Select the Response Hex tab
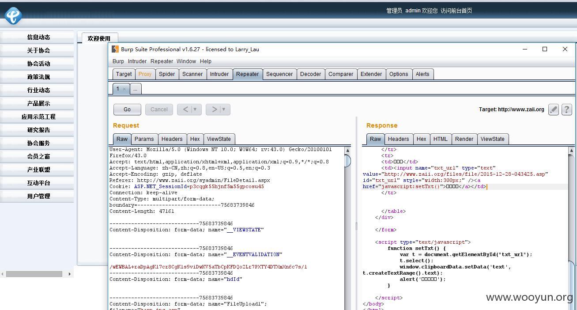This screenshot has width=577, height=310. (422, 139)
